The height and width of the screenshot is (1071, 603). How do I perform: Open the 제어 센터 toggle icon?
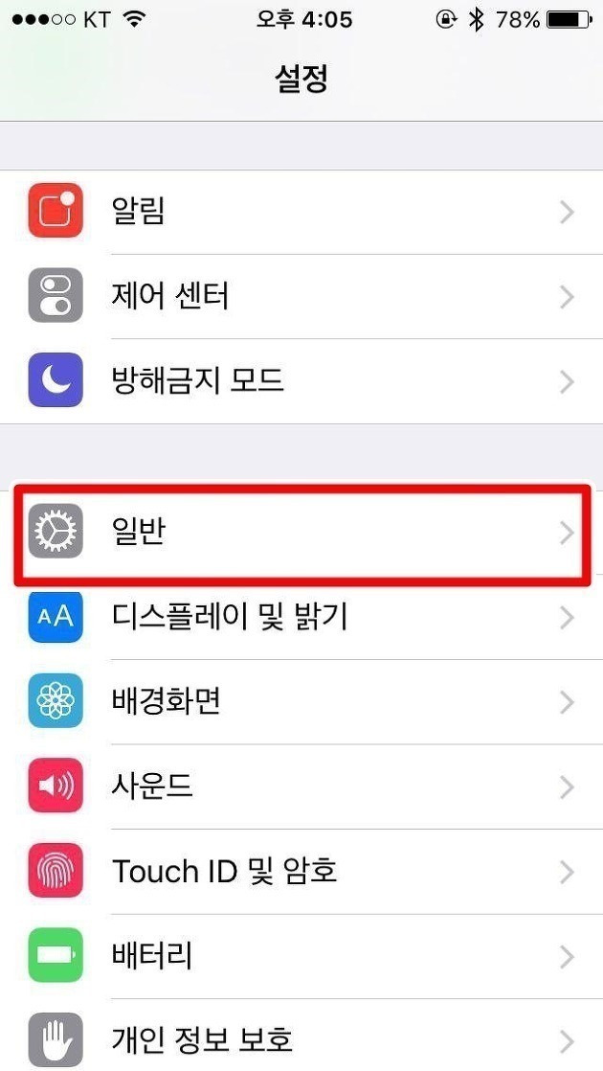pos(56,295)
